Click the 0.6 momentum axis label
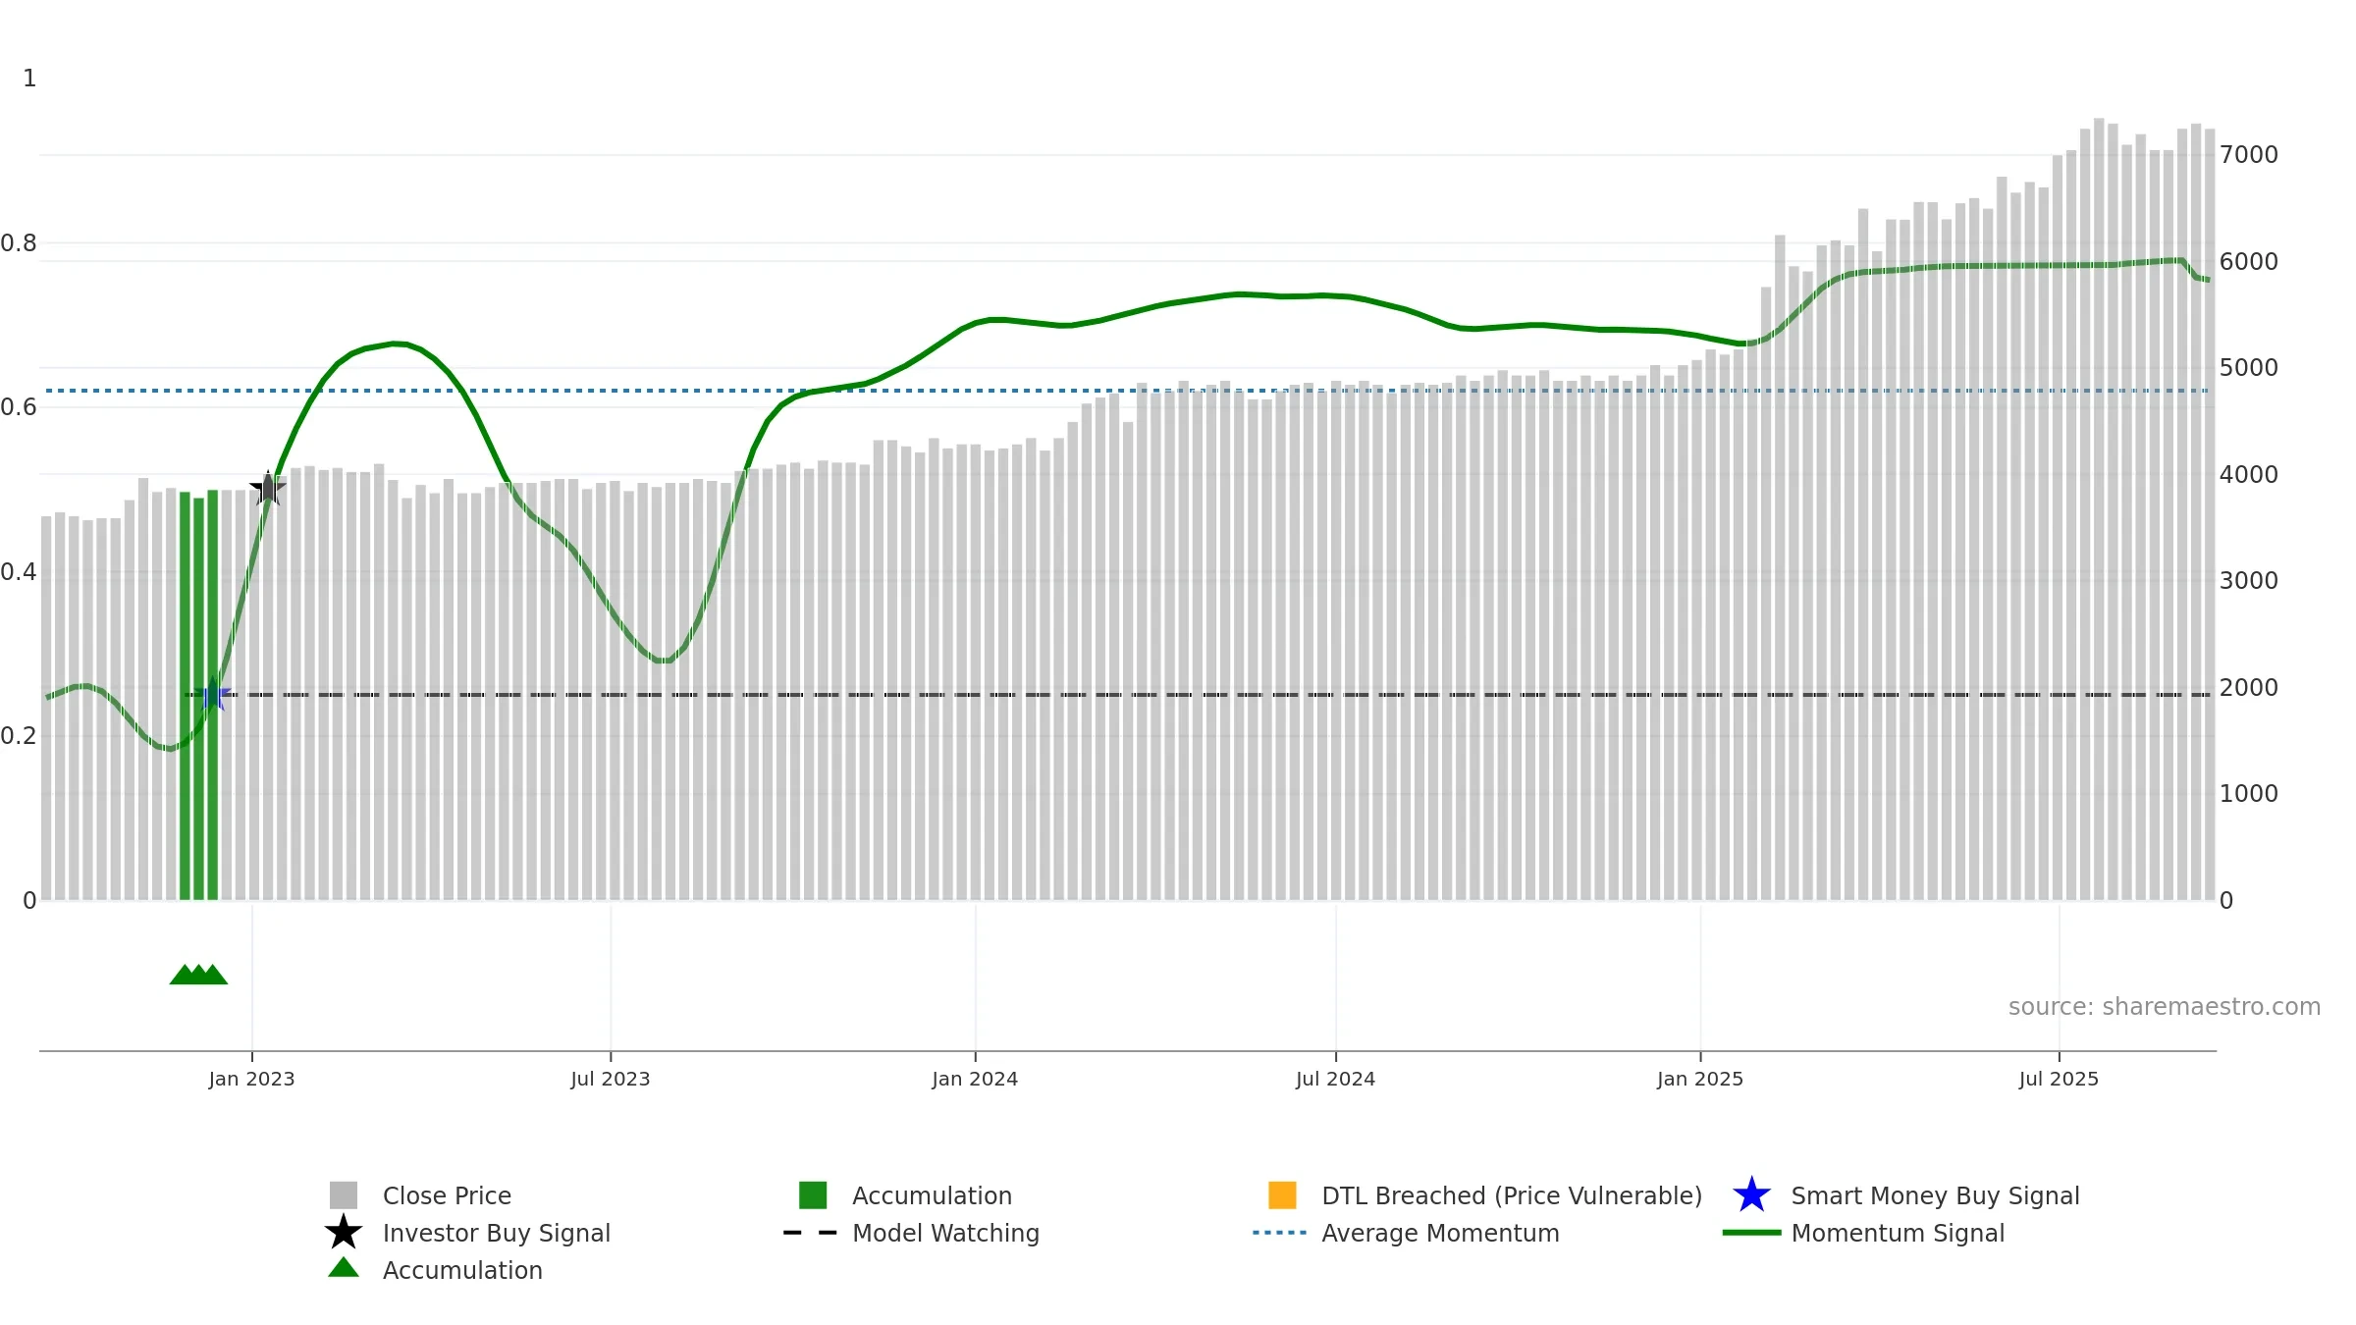The height and width of the screenshot is (1325, 2356). [x=19, y=407]
